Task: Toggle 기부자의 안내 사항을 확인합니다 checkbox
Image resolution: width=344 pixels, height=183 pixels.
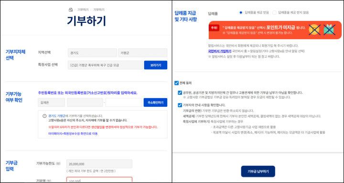Action: [x=180, y=105]
